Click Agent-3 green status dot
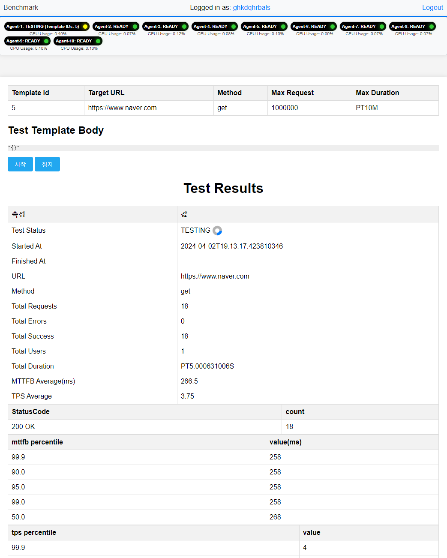Image resolution: width=447 pixels, height=558 pixels. click(x=184, y=27)
